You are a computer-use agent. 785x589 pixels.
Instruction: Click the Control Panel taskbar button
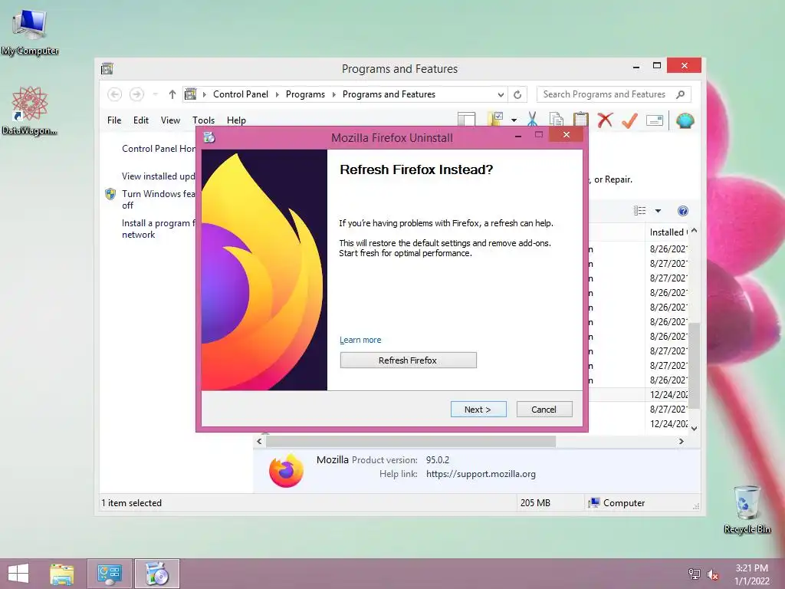click(x=110, y=574)
